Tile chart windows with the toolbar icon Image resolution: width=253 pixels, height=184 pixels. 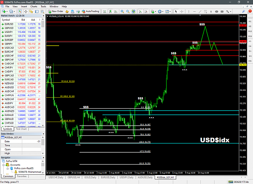click(134, 11)
